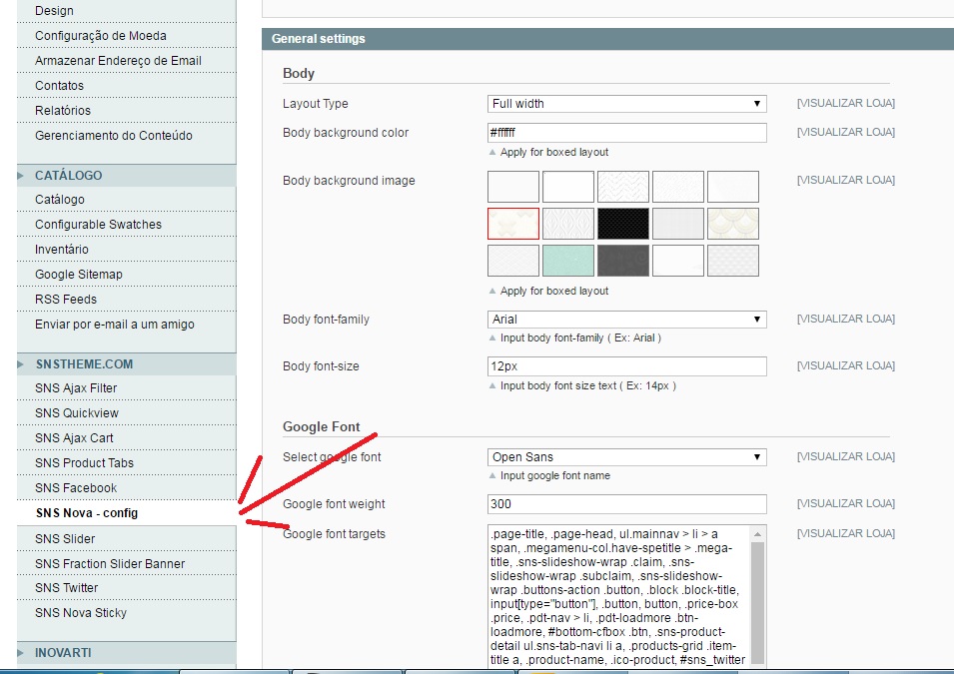
Task: Select the black dotted background pattern
Action: [623, 224]
